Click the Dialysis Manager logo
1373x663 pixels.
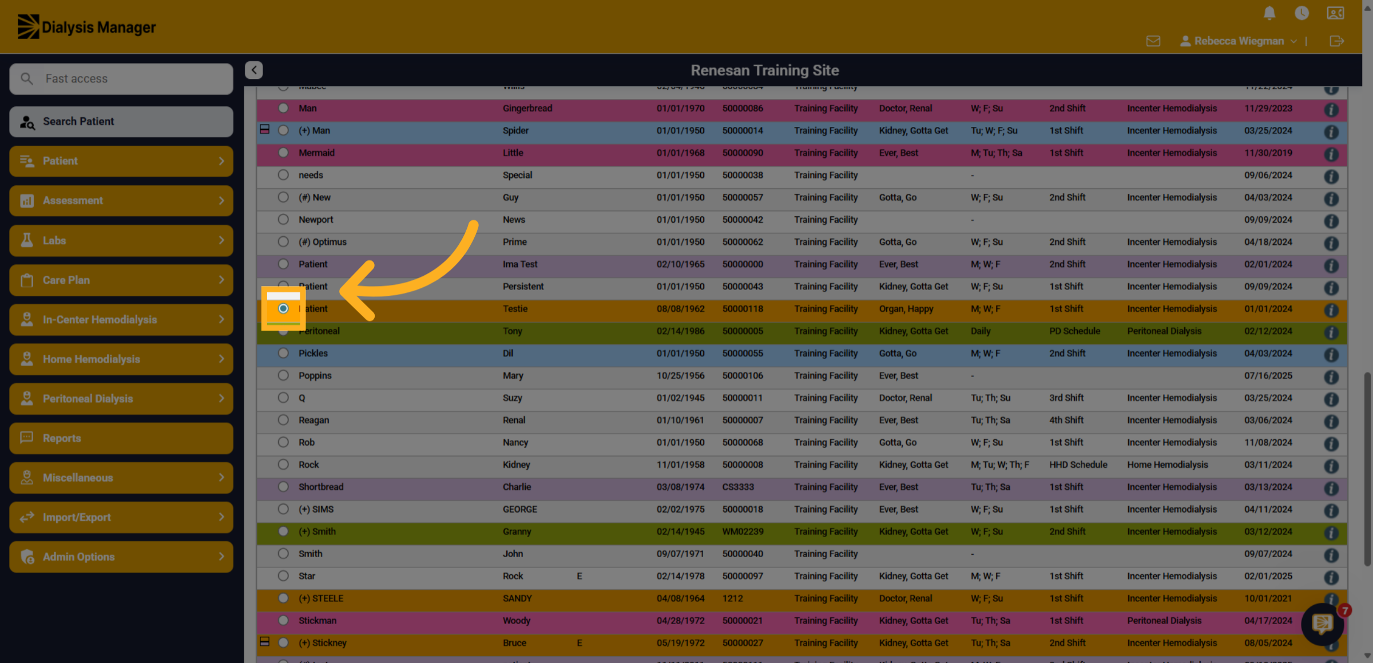86,27
